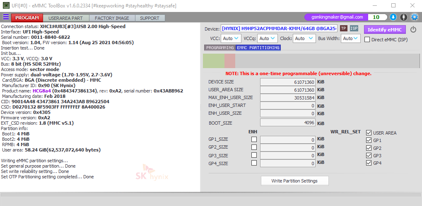
Task: Click the Serial number line in log
Action: click(36, 37)
